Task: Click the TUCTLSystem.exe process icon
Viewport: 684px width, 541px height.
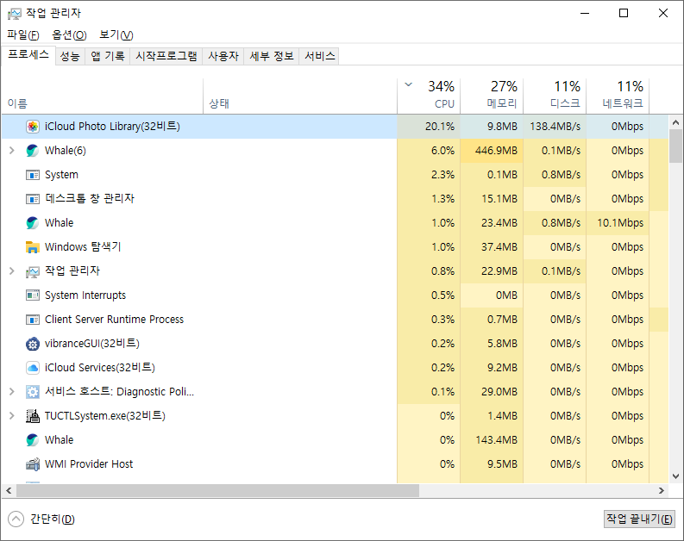Action: pos(33,416)
